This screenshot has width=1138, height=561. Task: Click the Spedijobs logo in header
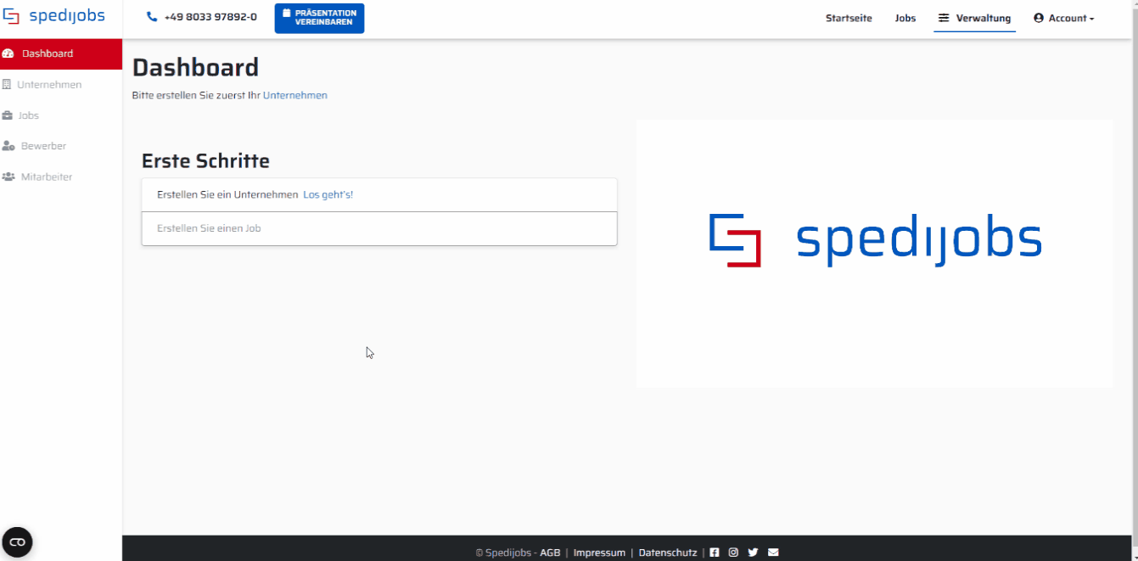[x=53, y=17]
